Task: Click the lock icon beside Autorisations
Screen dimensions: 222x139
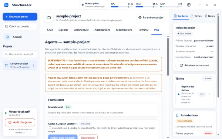Action: [177, 115]
